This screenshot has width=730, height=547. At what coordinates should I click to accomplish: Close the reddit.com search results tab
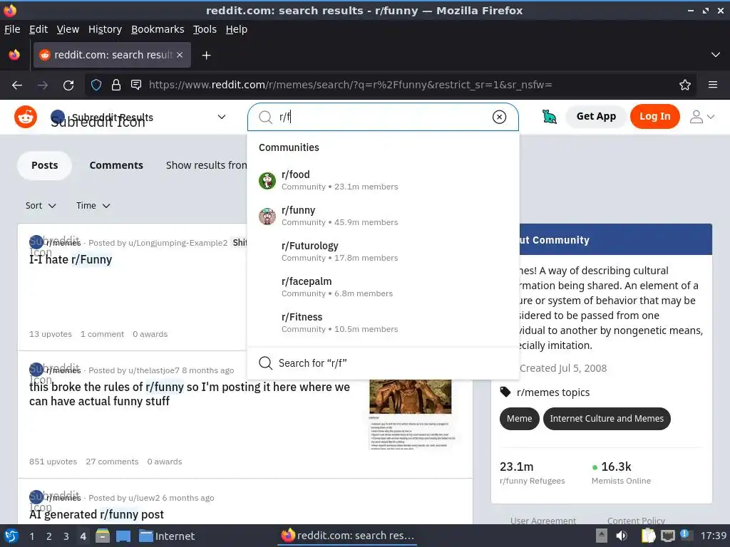[180, 55]
